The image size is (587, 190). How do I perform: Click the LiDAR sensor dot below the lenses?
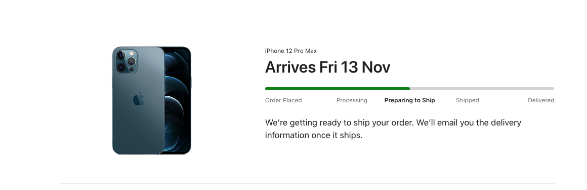132,70
